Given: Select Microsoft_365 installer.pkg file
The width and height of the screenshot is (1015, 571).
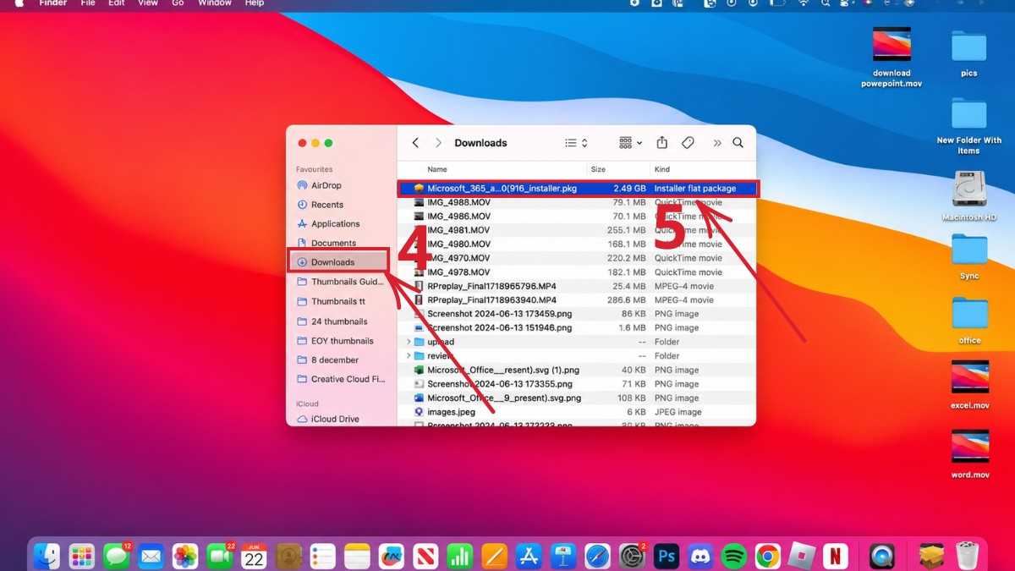Looking at the screenshot, I should [x=578, y=189].
